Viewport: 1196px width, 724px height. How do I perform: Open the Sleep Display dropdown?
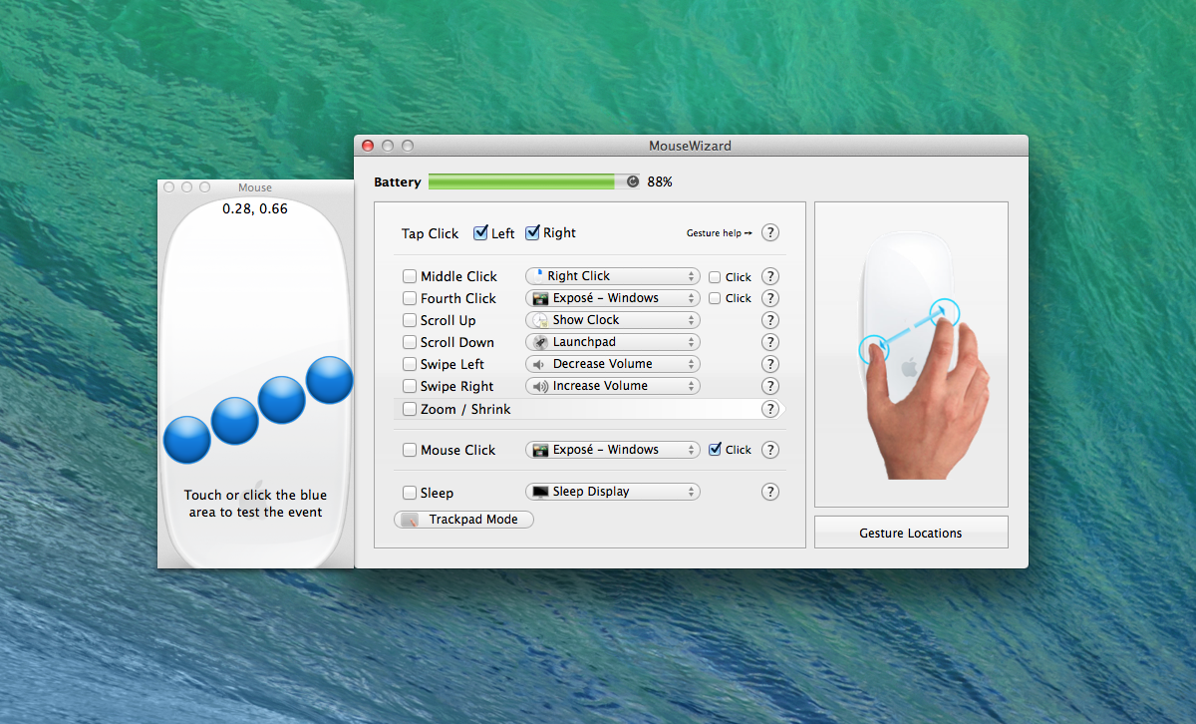612,492
